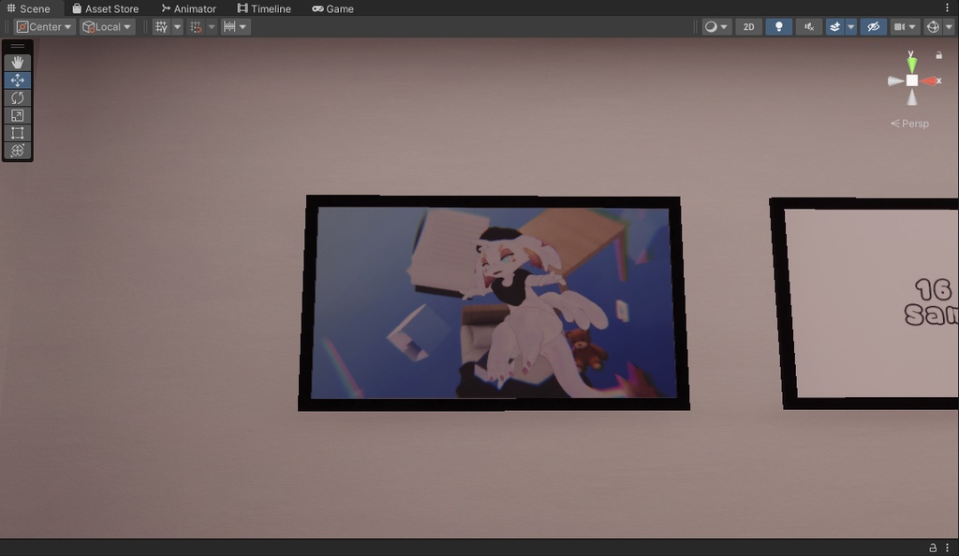Toggle scene visibility with the crossed eye
Viewport: 959px width, 556px height.
(873, 26)
